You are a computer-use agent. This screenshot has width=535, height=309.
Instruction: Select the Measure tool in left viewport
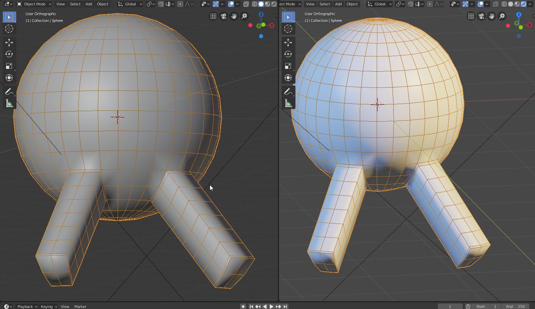coord(9,103)
